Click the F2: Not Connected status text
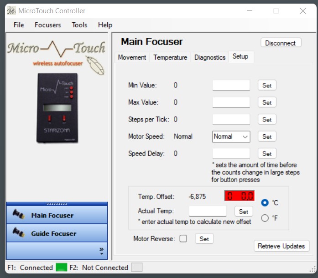This screenshot has width=318, height=278. (x=99, y=268)
